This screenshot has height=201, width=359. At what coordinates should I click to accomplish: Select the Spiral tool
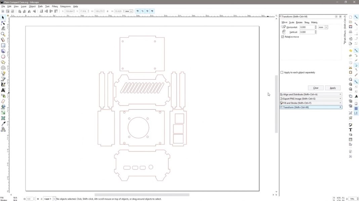pos(3,68)
